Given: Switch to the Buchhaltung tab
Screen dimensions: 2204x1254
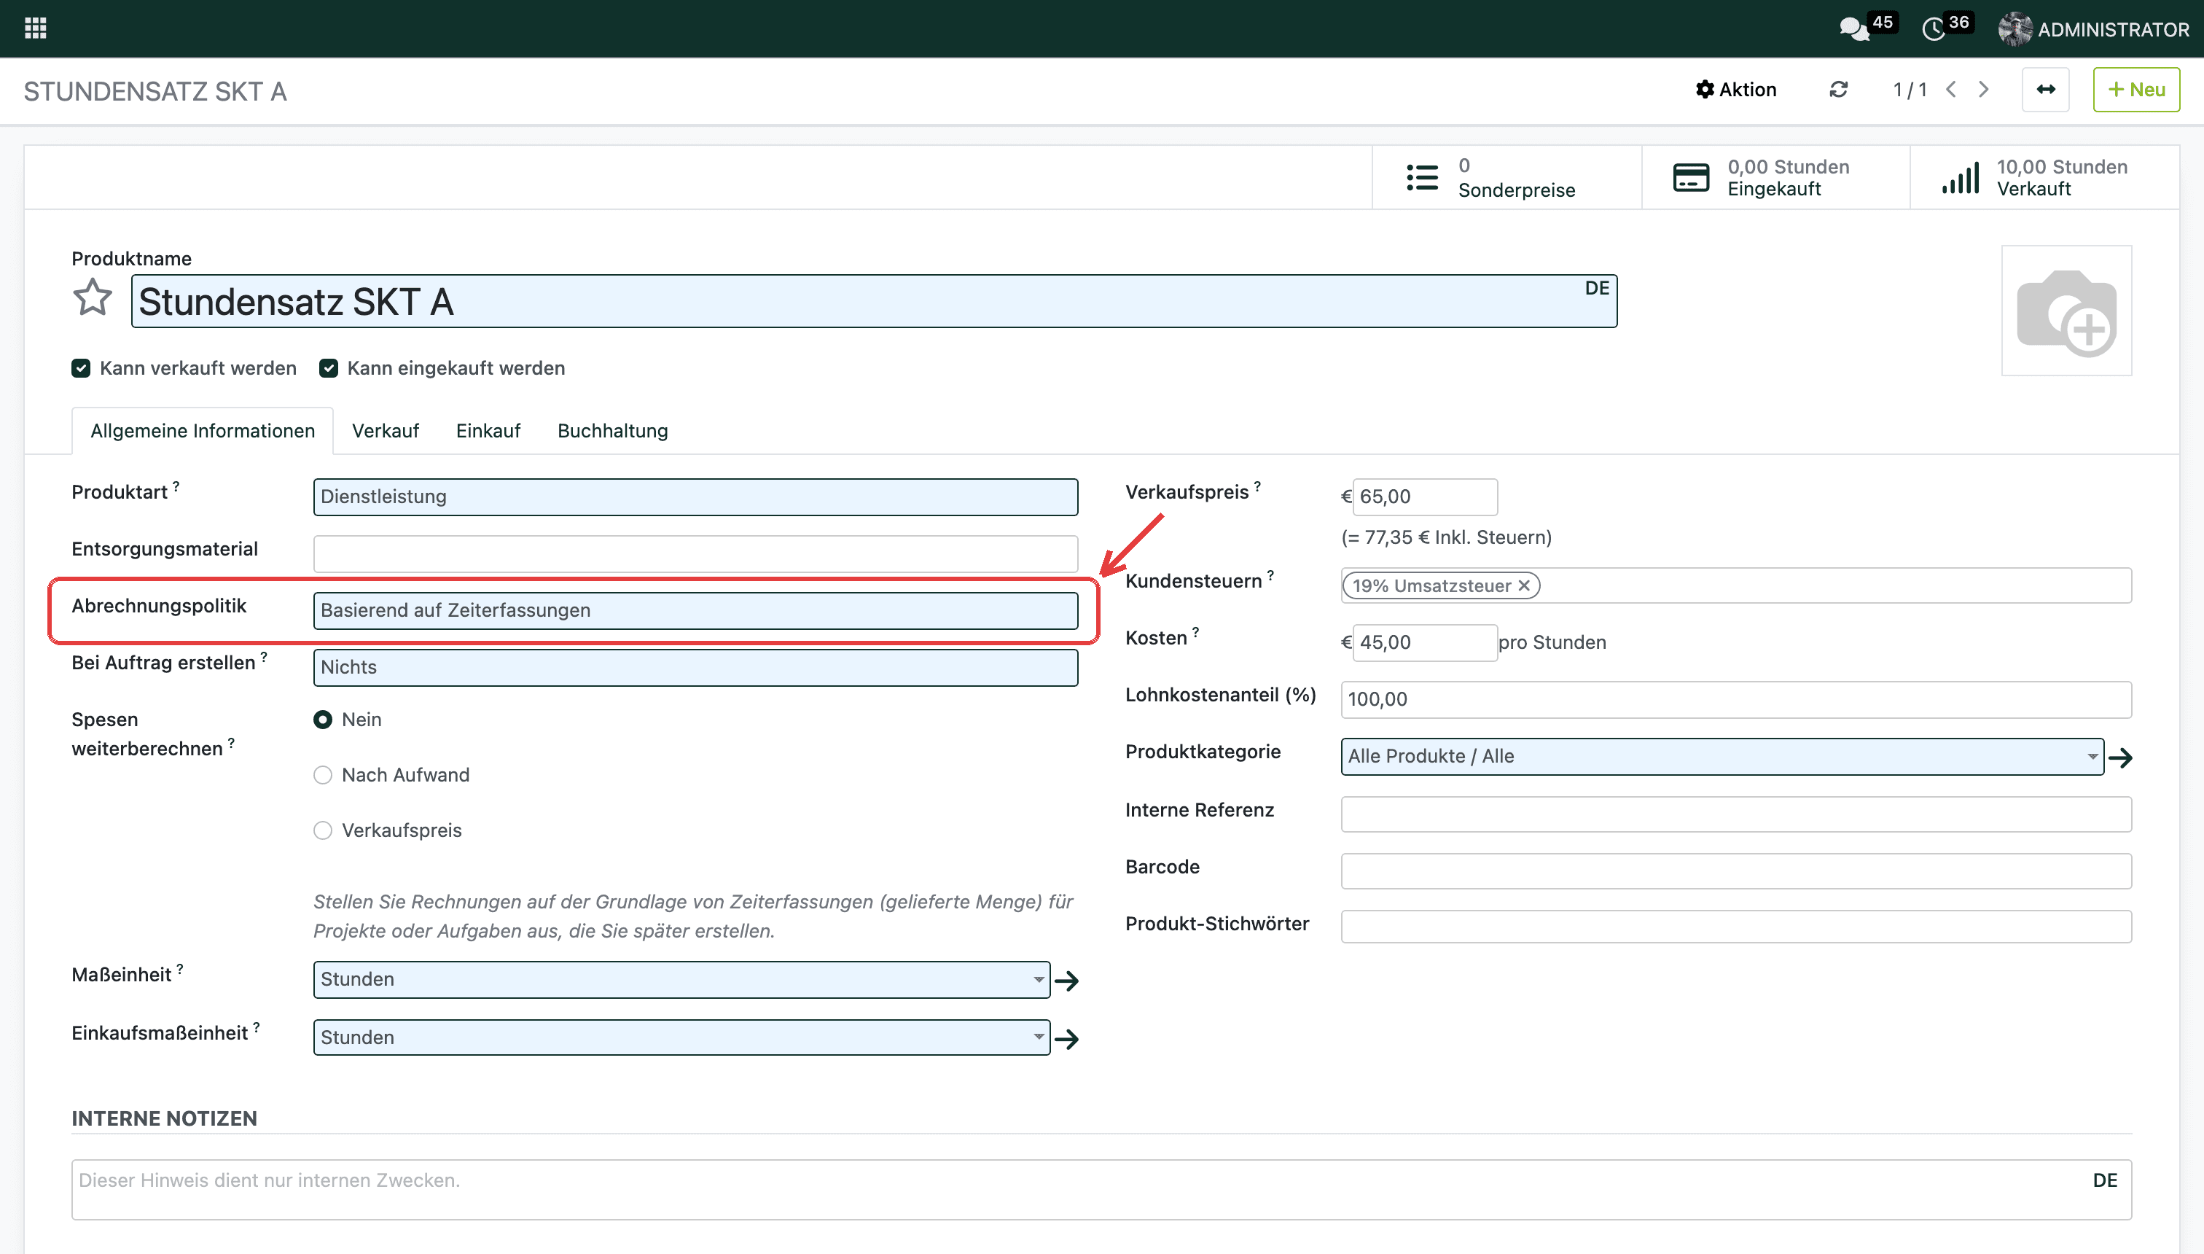Looking at the screenshot, I should tap(612, 431).
